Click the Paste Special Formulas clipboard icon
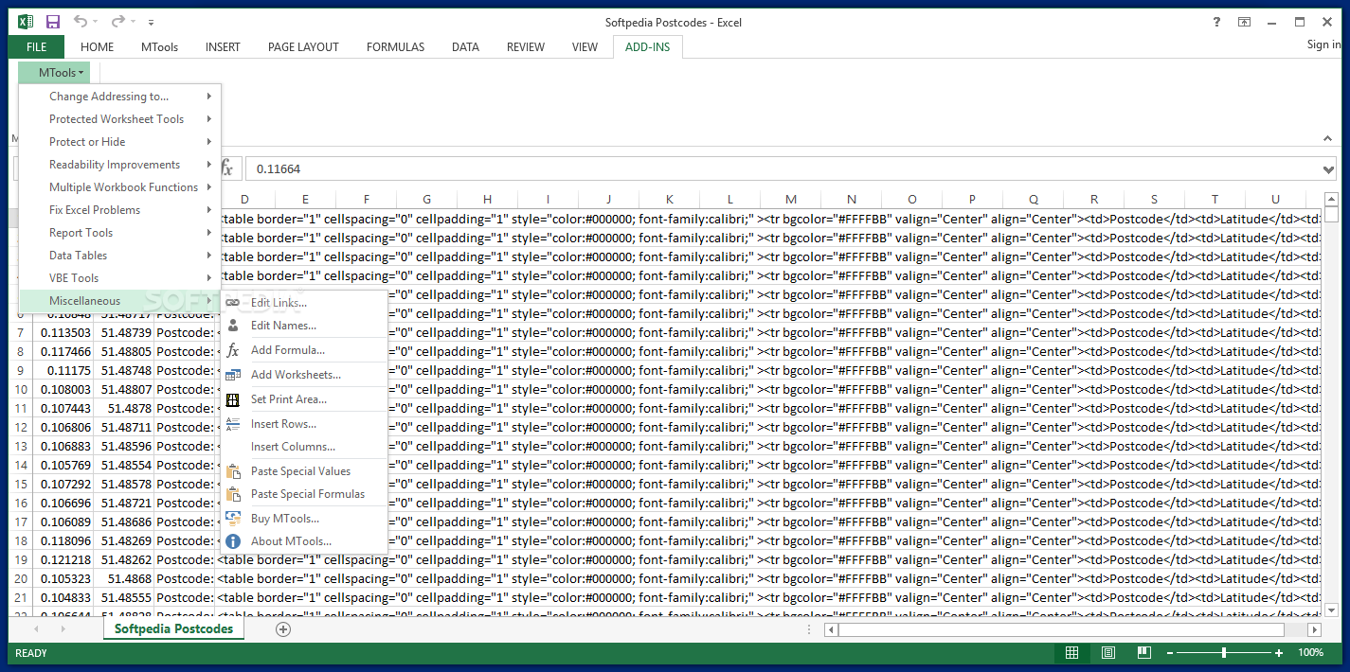1350x672 pixels. tap(233, 494)
